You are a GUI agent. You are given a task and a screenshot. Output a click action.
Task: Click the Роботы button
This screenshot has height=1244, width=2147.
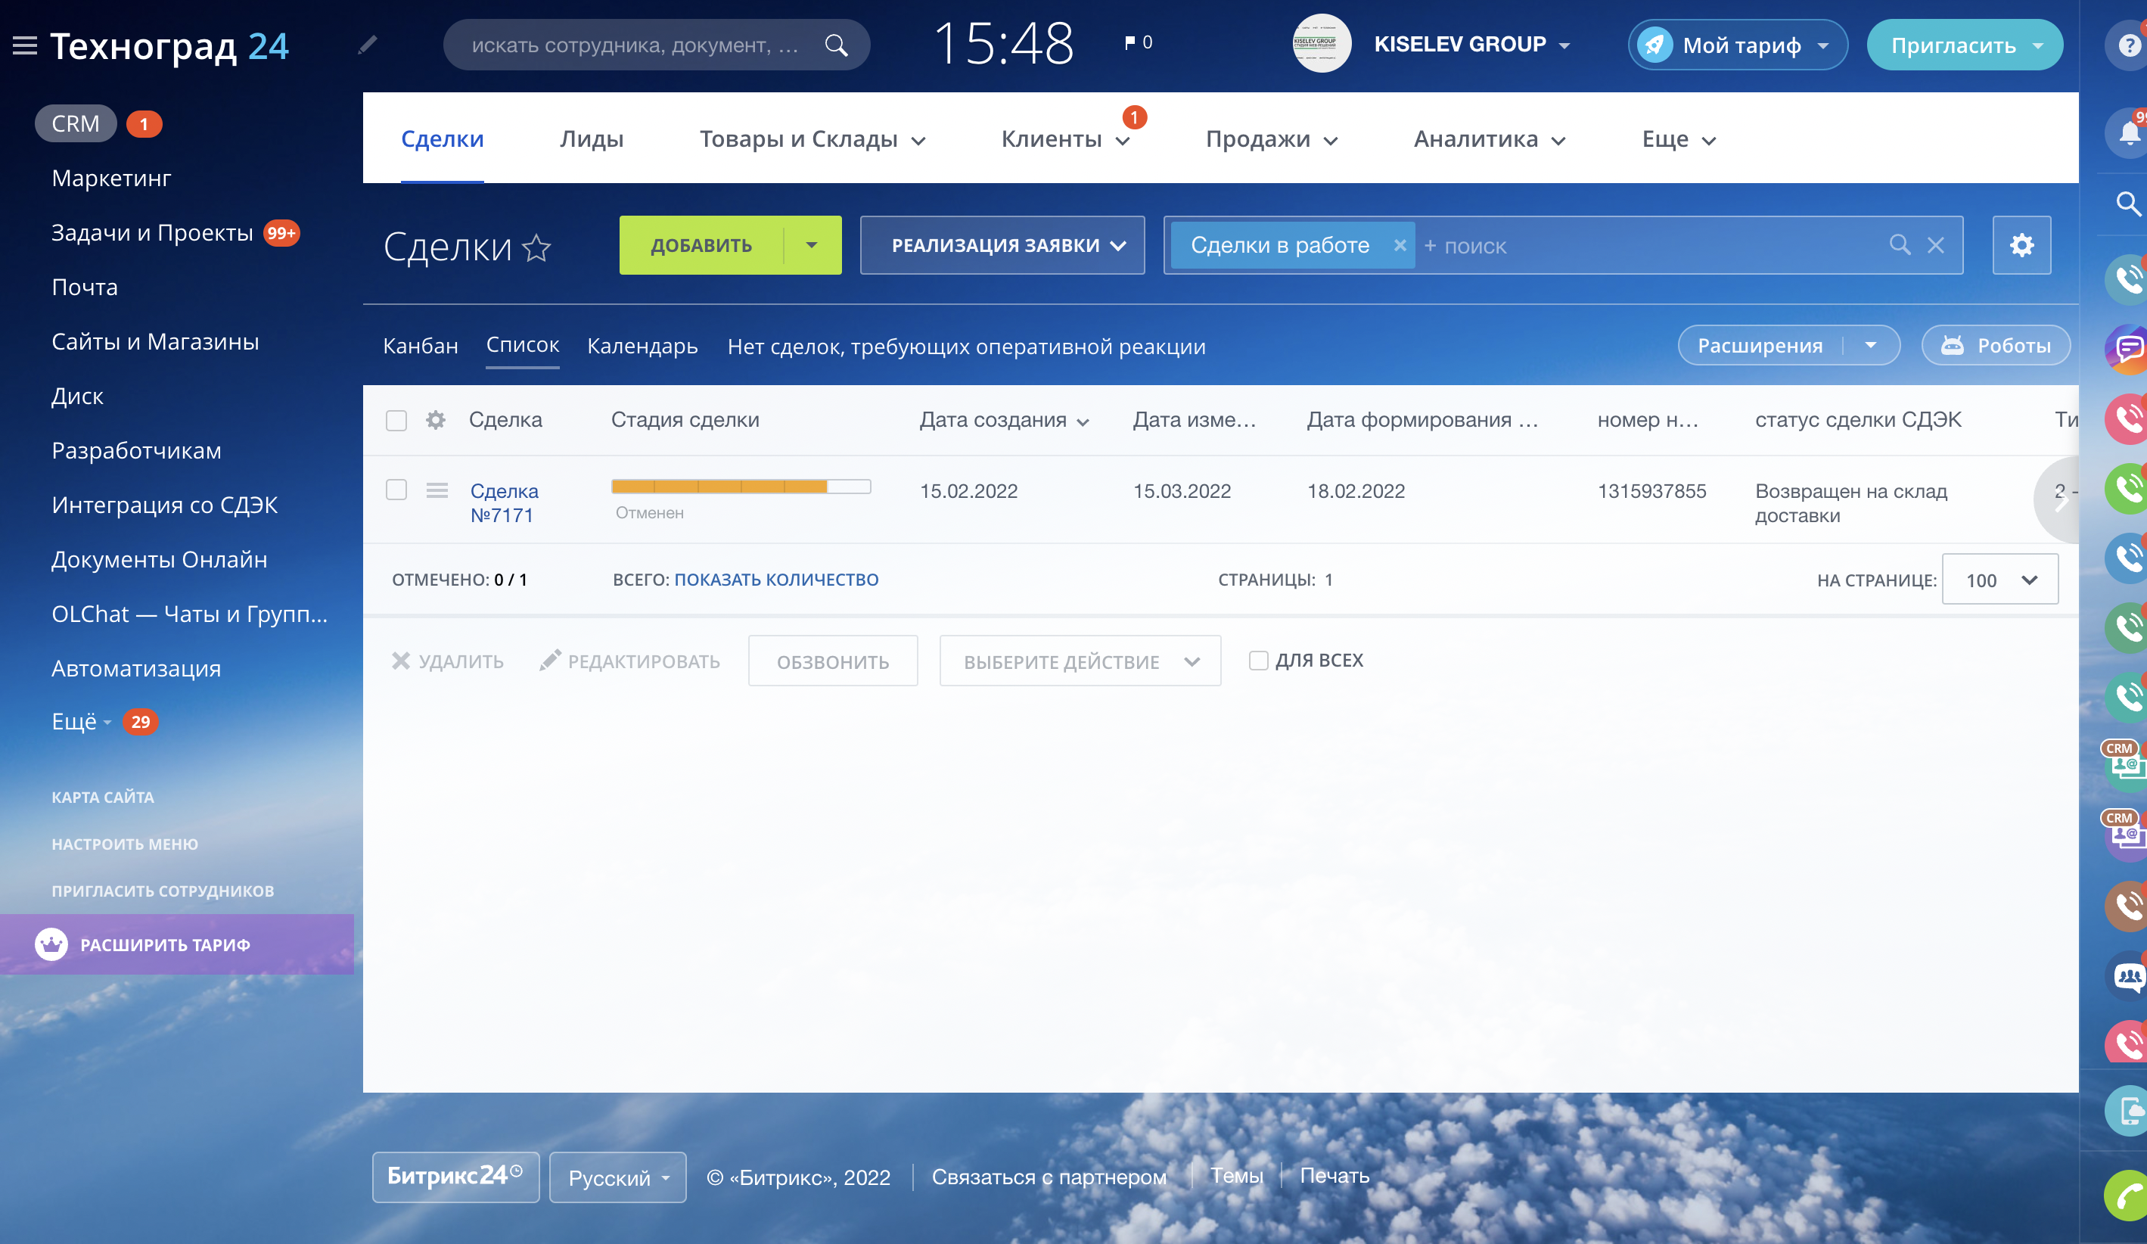1996,345
